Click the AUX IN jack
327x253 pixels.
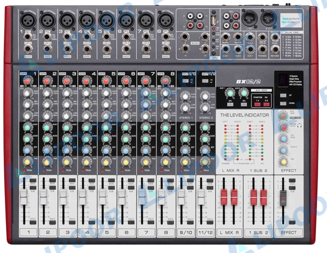[262, 38]
